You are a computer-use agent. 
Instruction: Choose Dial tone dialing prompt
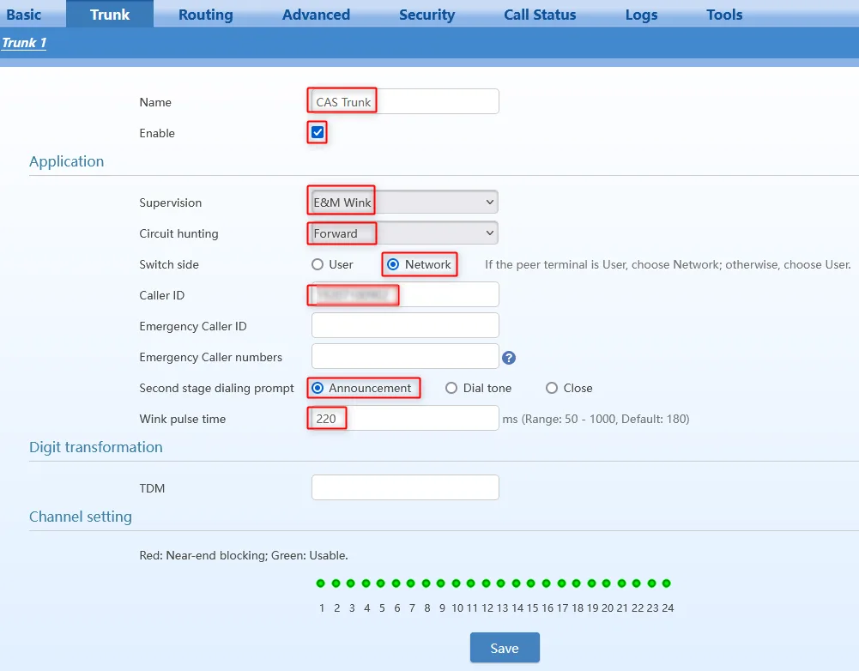coord(451,388)
